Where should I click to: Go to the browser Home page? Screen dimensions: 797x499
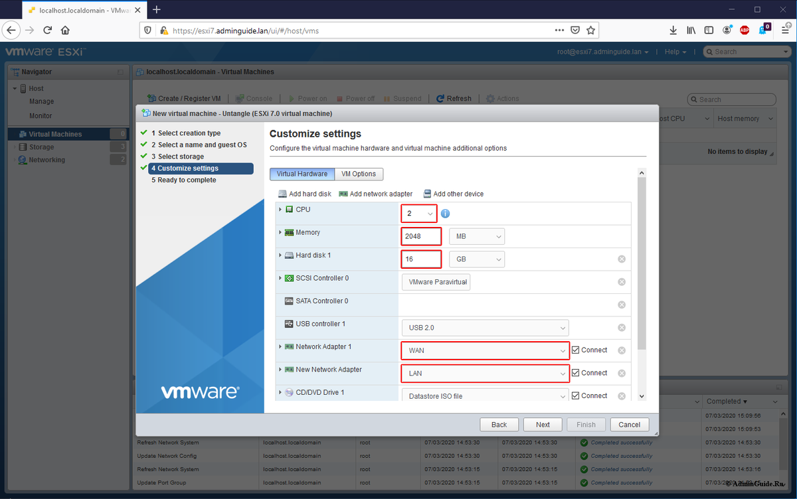[65, 30]
